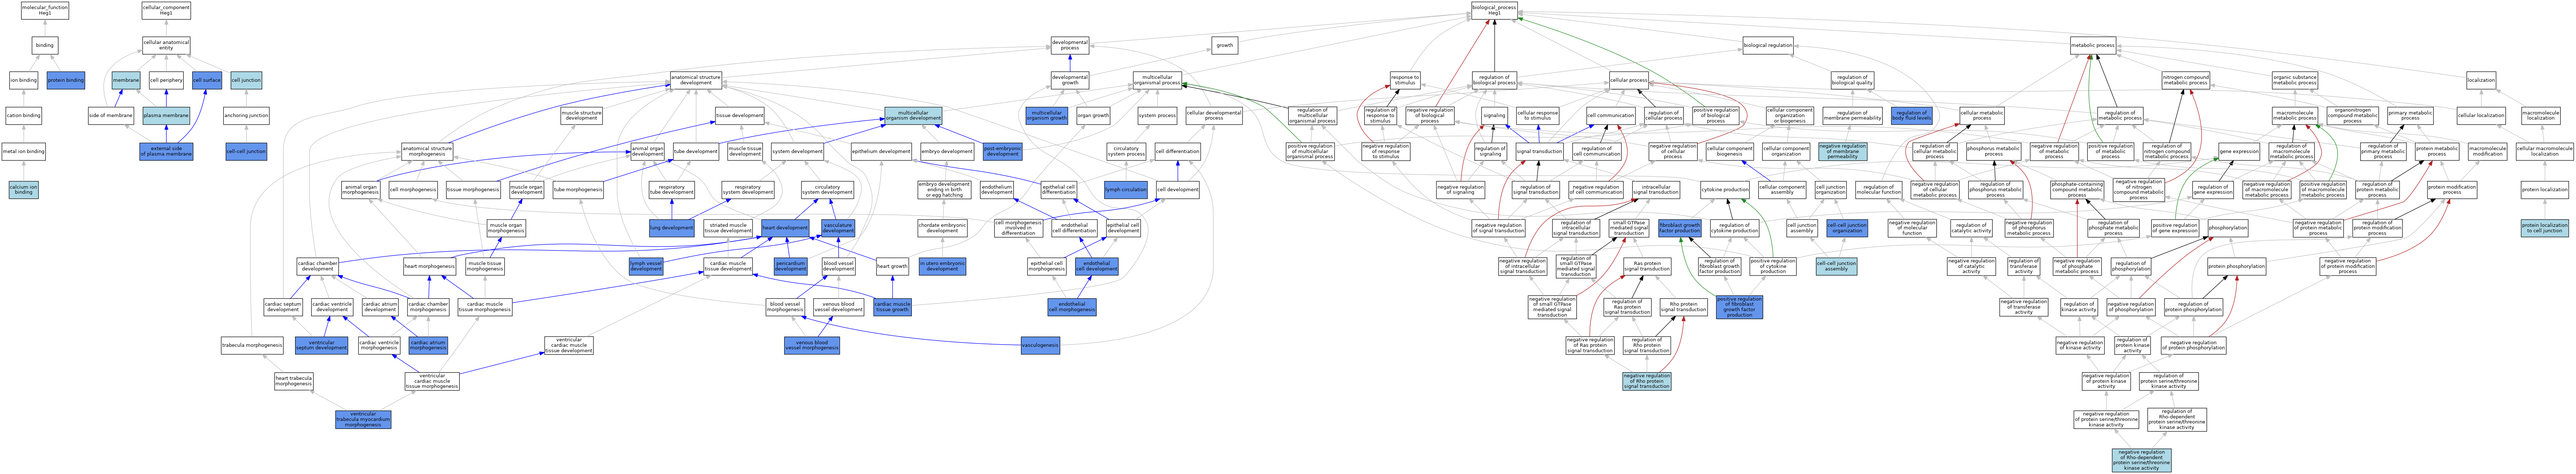Click 'negative regulation of membrane permeability' node

click(1843, 152)
